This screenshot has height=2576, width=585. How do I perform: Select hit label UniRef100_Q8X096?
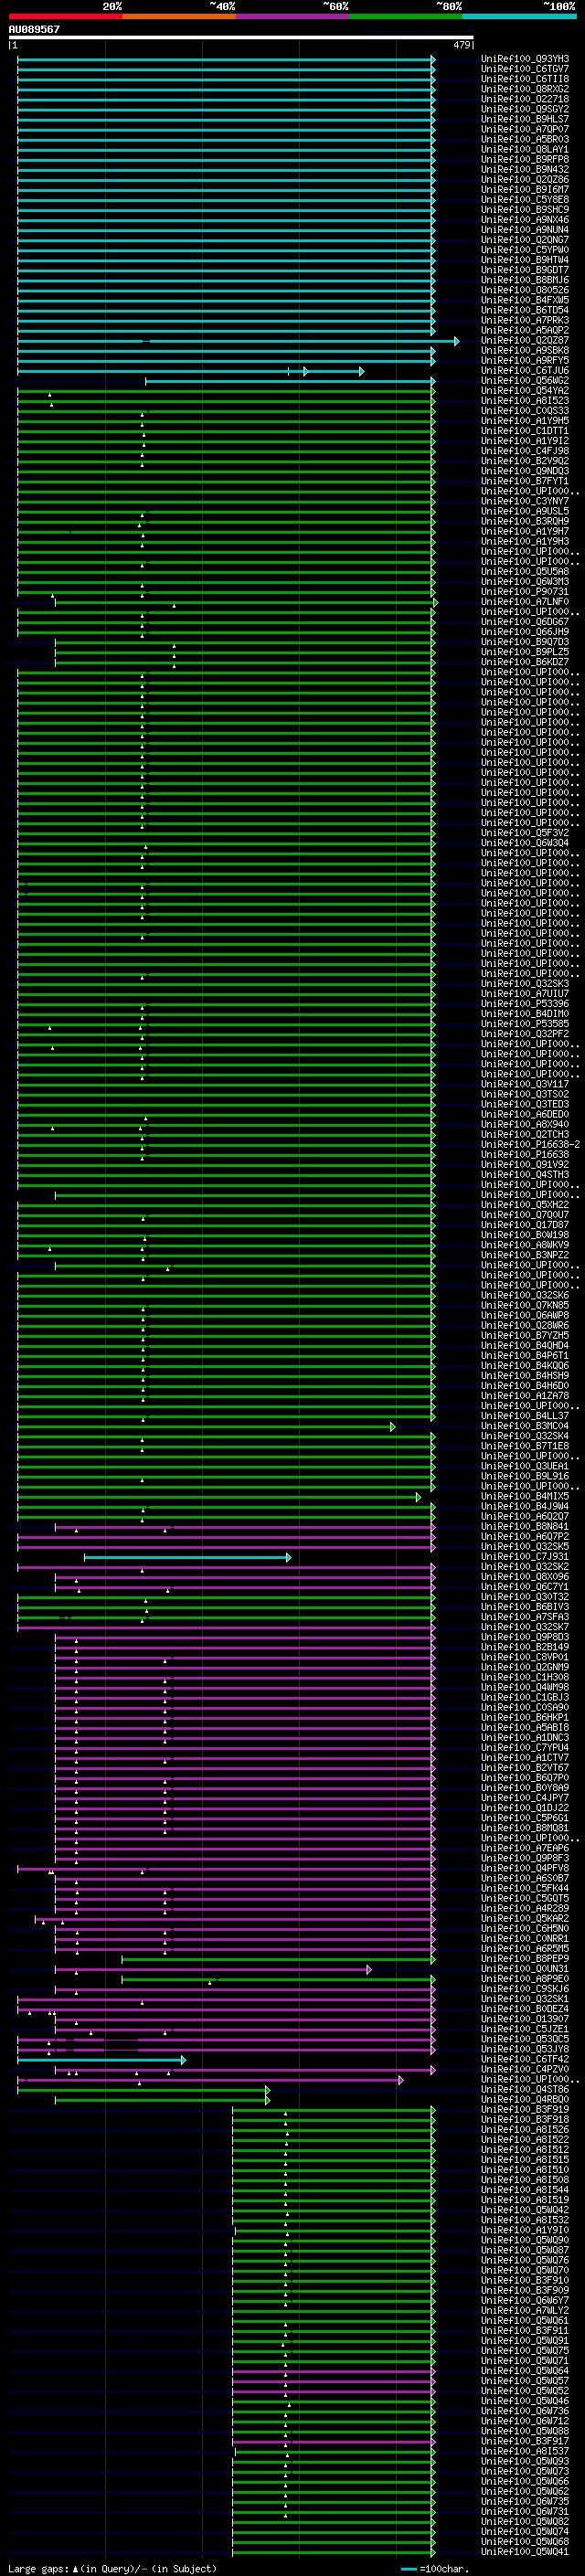point(525,1577)
